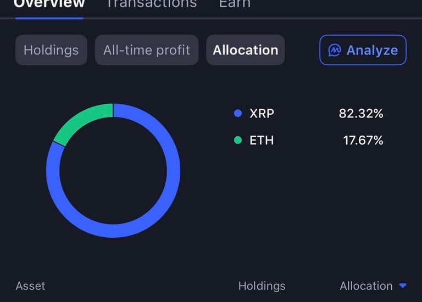The image size is (422, 302).
Task: Switch to the Transactions tab
Action: [x=151, y=4]
